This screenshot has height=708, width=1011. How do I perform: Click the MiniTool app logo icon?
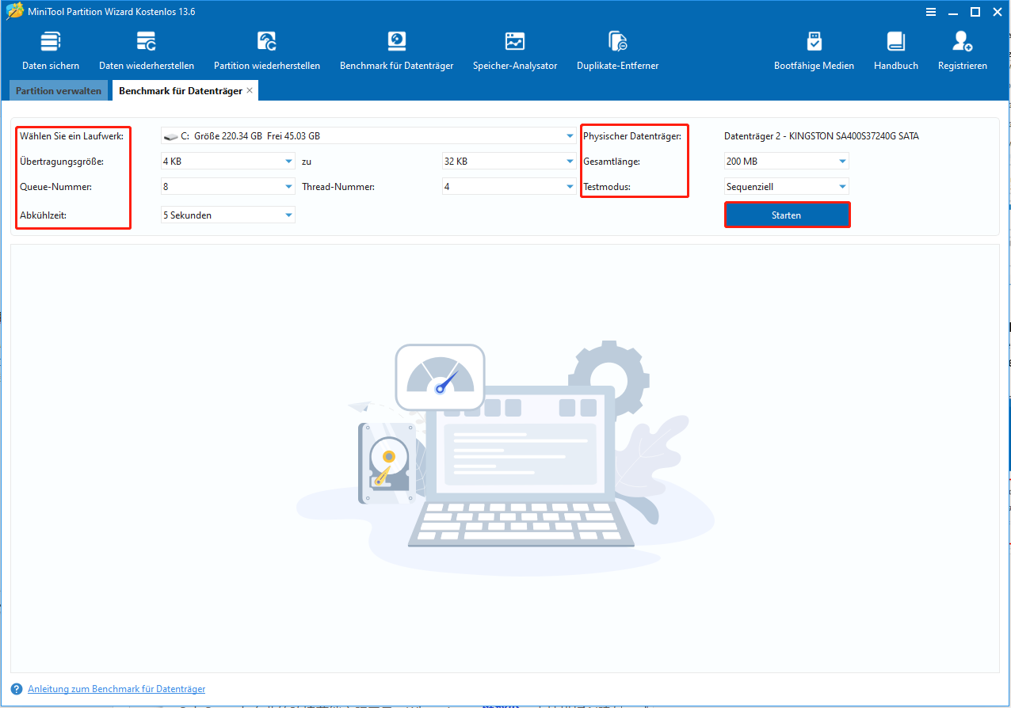pos(14,11)
